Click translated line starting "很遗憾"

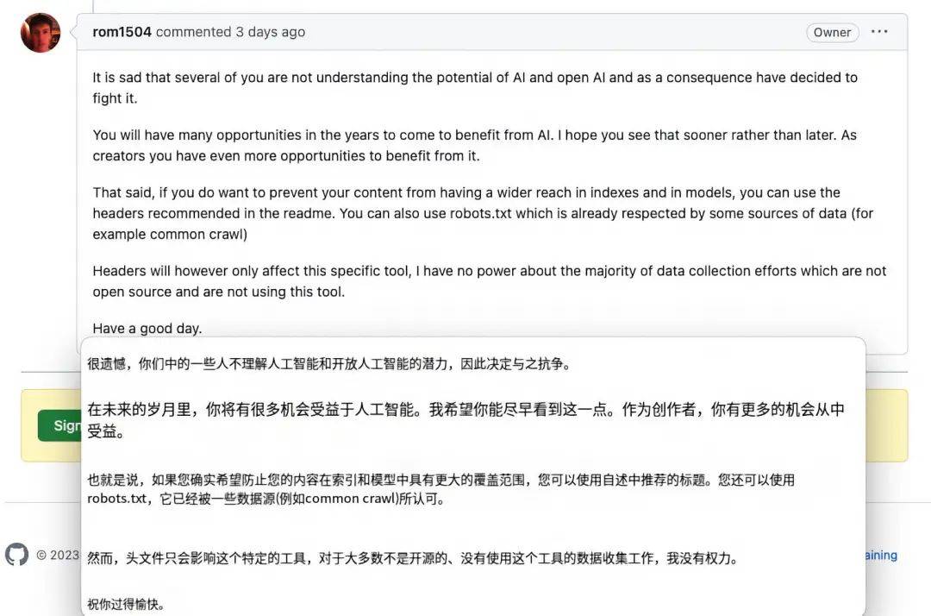[x=328, y=364]
